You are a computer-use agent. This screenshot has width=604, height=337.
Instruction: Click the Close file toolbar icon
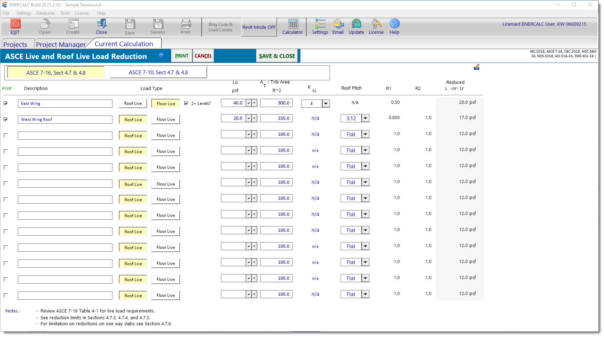101,24
